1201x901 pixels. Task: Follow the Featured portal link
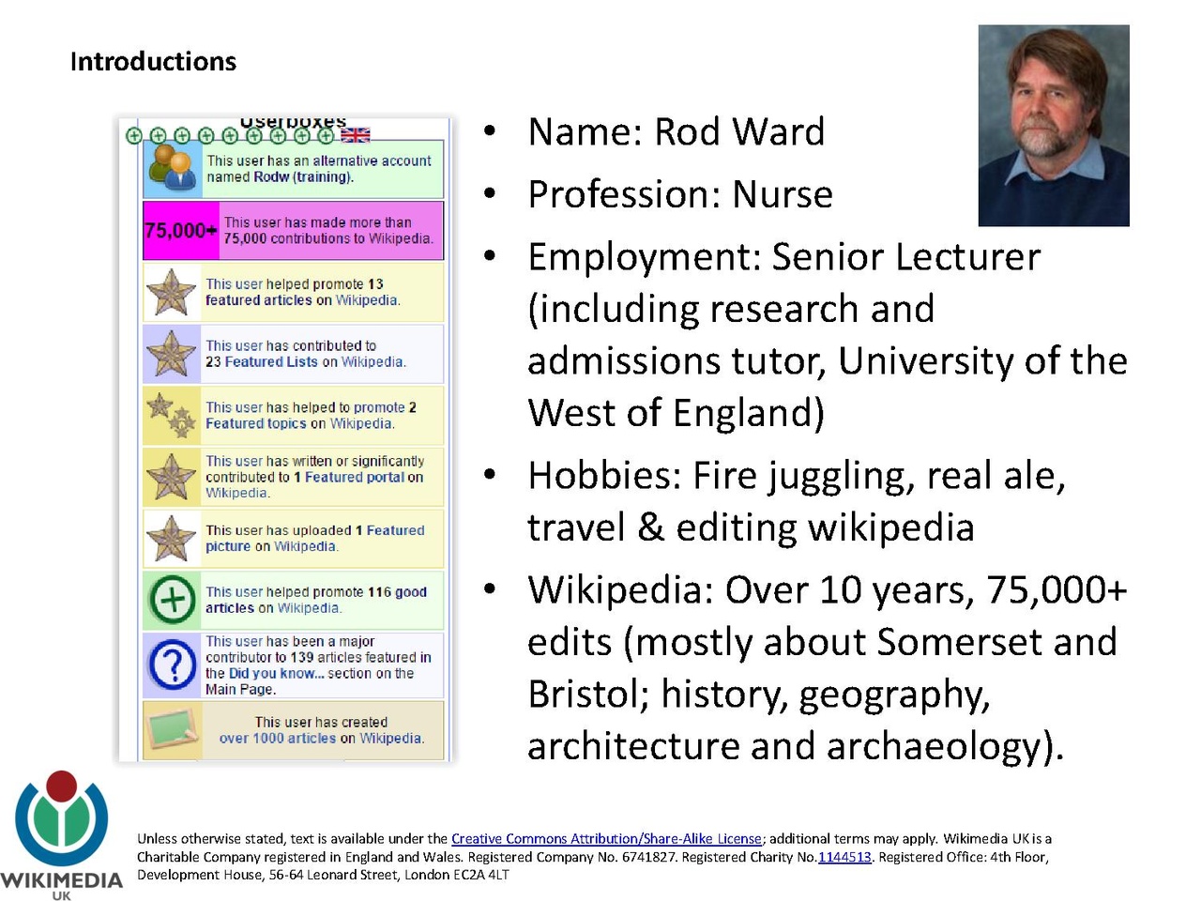[x=354, y=477]
